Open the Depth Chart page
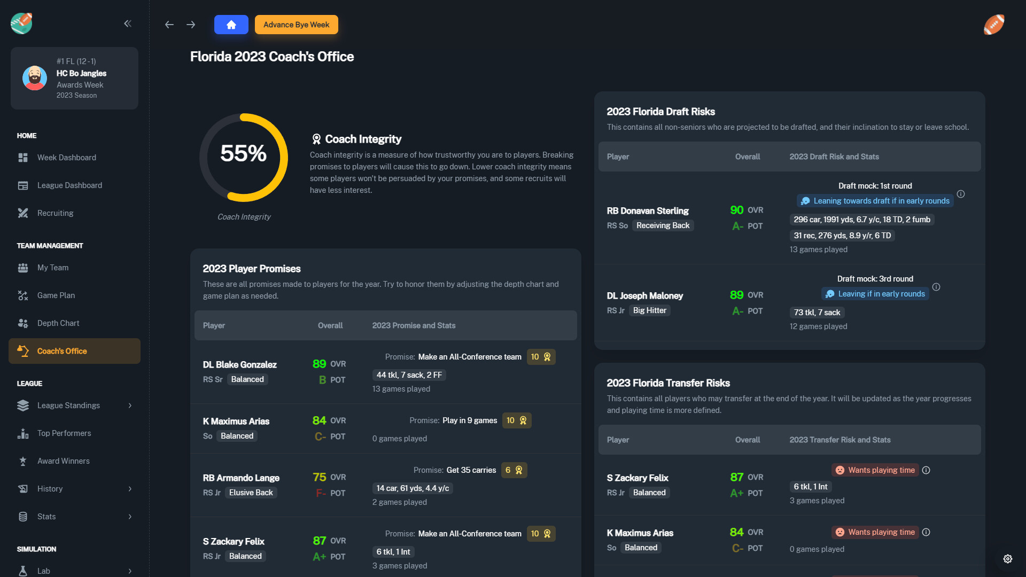 click(x=58, y=323)
